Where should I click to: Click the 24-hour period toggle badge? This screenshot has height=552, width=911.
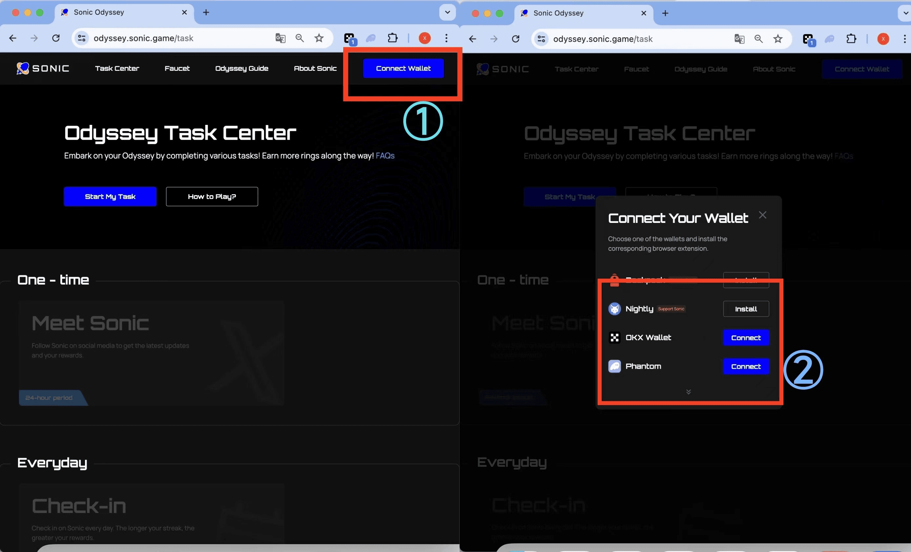coord(50,397)
